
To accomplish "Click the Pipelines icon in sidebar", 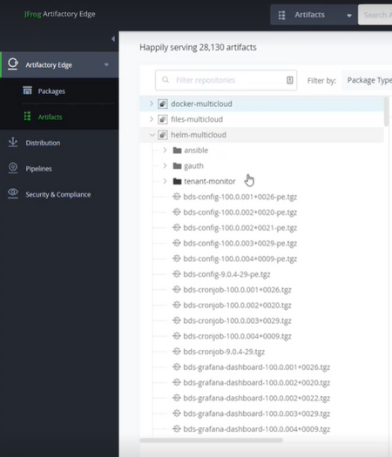I will 13,168.
